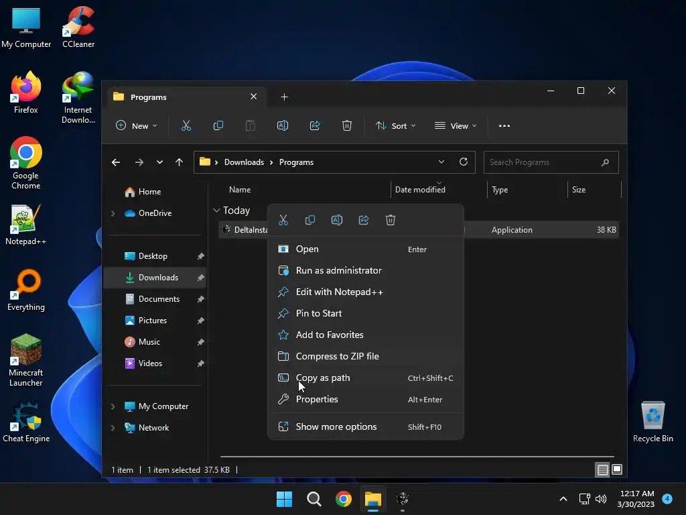Click the Rename icon in the Explorer toolbar
Screen dimensions: 686x515
[x=283, y=125]
